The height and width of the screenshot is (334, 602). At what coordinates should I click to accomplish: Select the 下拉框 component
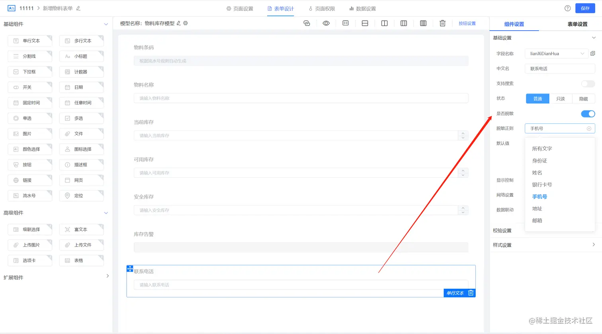coord(30,72)
